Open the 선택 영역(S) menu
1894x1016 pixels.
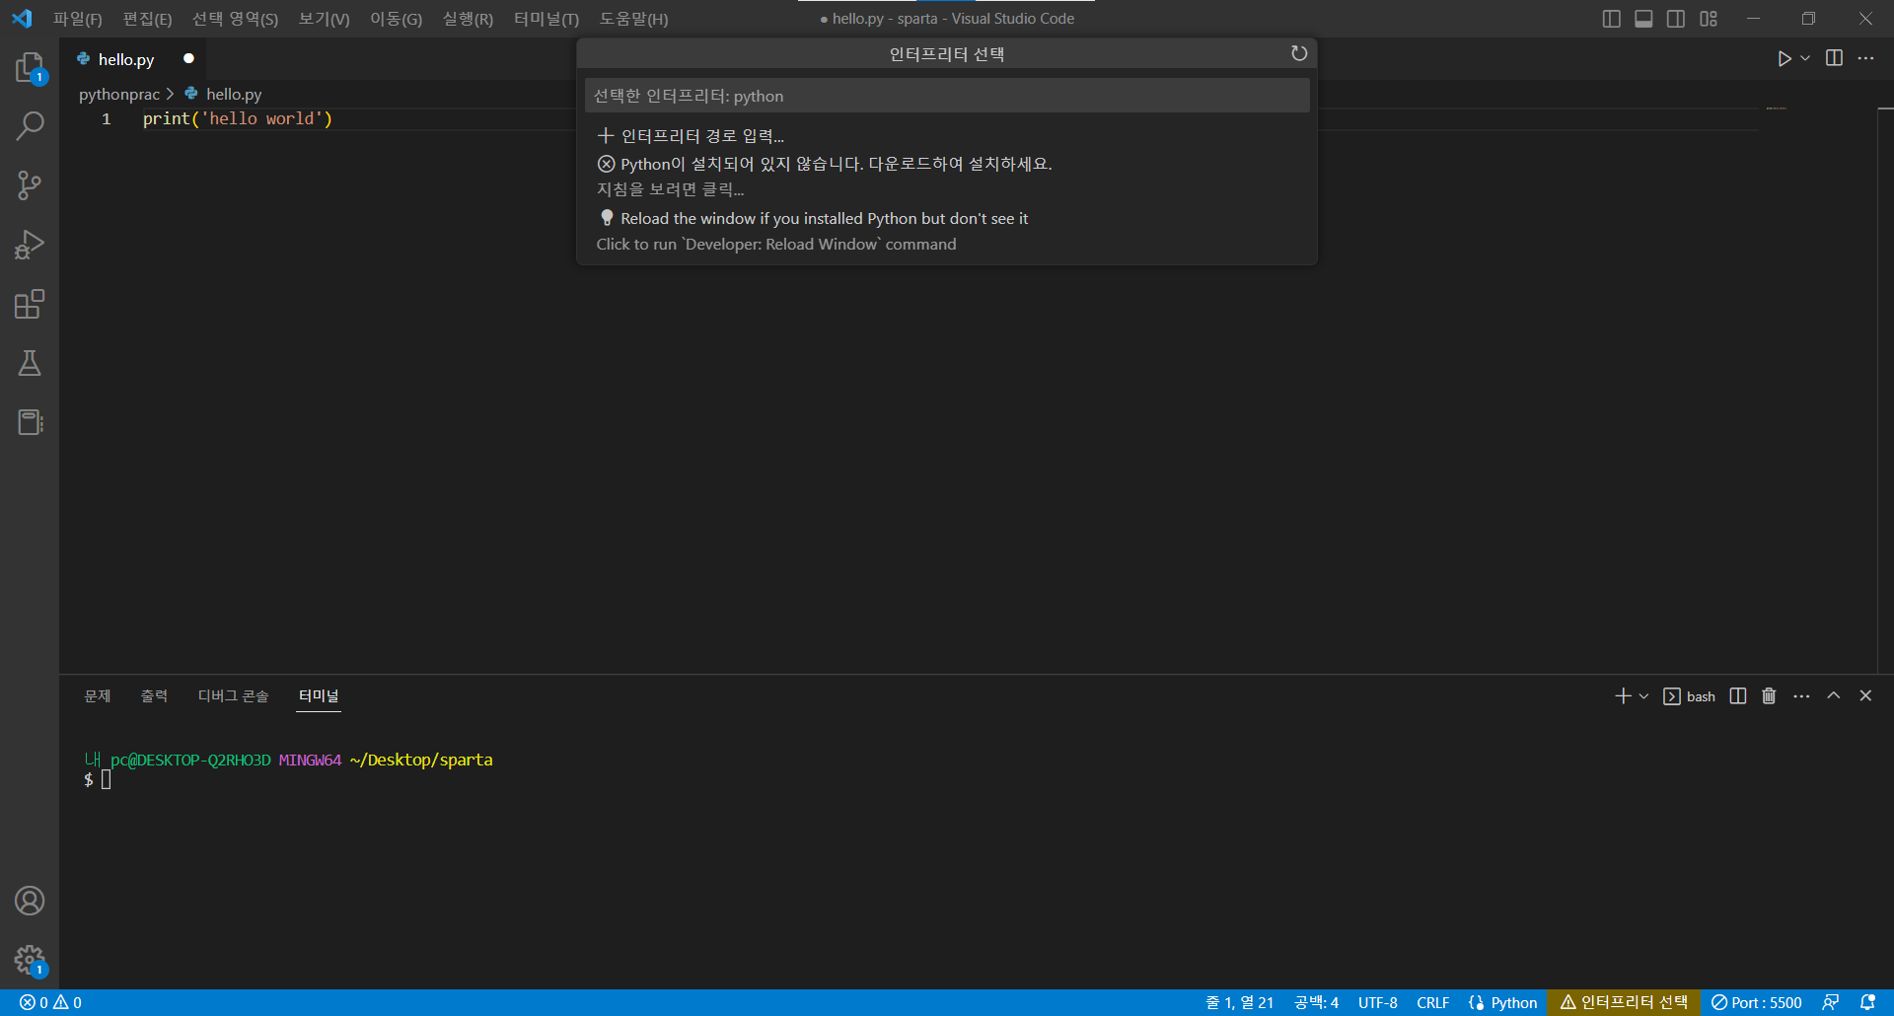[x=235, y=19]
